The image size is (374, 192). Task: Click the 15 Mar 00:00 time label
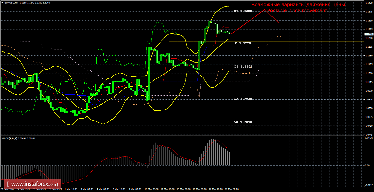184,190
